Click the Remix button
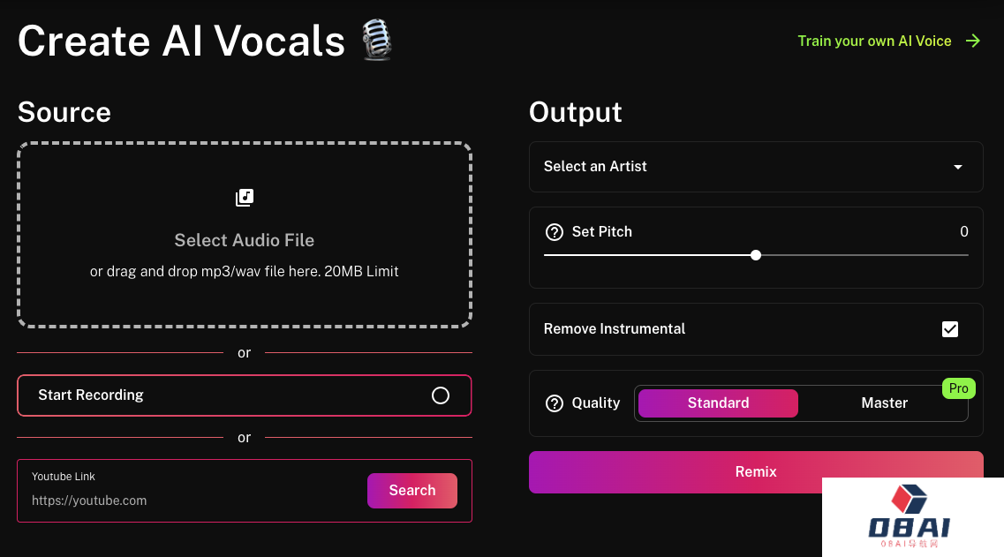The width and height of the screenshot is (1004, 557). click(x=756, y=472)
